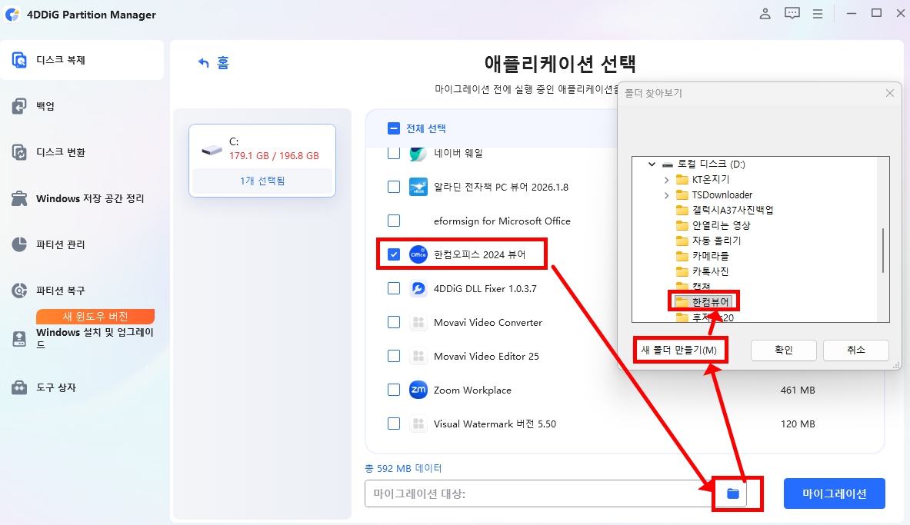Open the feedback message icon
The width and height of the screenshot is (910, 525).
pyautogui.click(x=792, y=13)
